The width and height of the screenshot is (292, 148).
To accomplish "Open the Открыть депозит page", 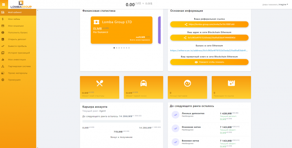I will 18,39.
